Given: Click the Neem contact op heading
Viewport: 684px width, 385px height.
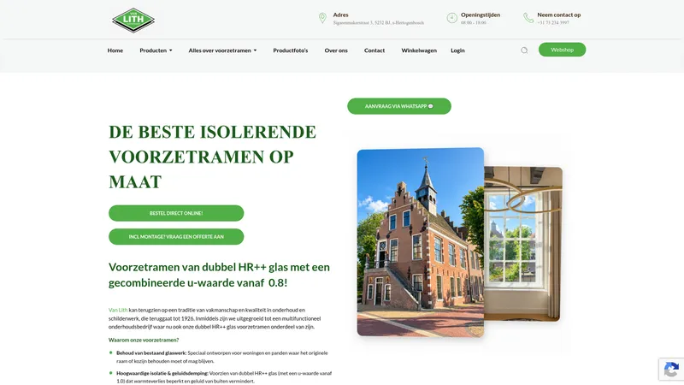Looking at the screenshot, I should point(559,15).
